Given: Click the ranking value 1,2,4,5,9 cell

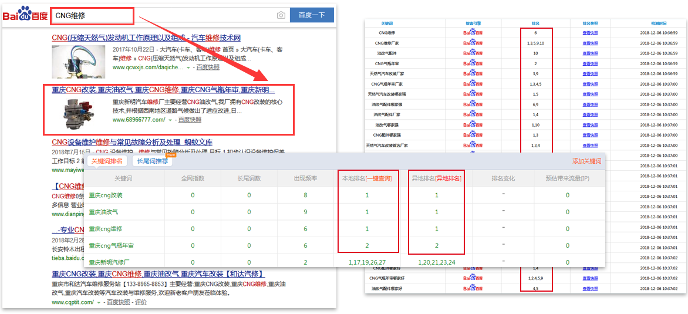Looking at the screenshot, I should click(535, 278).
